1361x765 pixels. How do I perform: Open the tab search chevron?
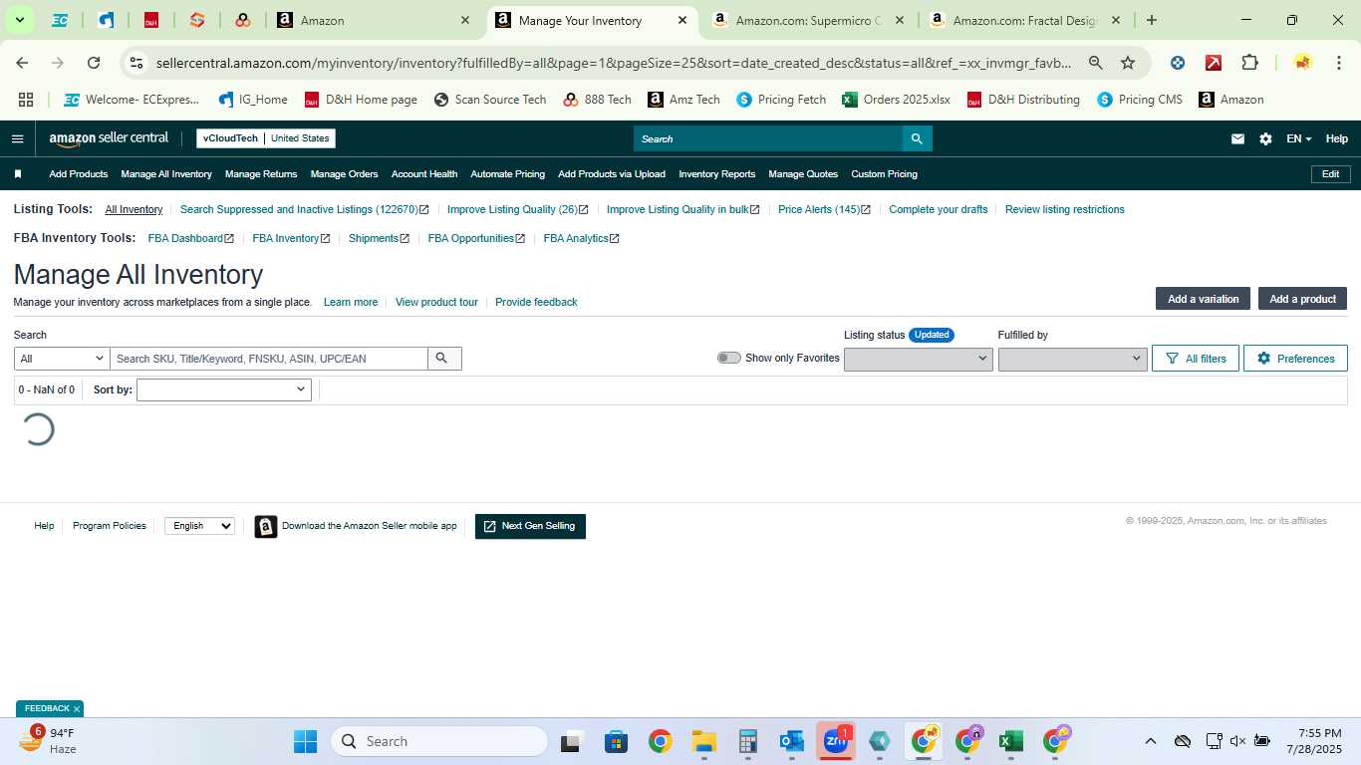19,20
